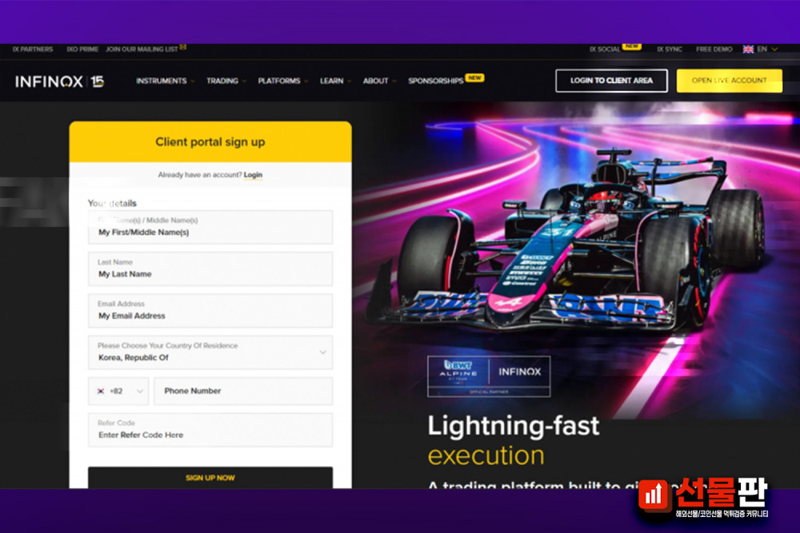
Task: Open the +82 phone country code dropdown
Action: pyautogui.click(x=118, y=392)
